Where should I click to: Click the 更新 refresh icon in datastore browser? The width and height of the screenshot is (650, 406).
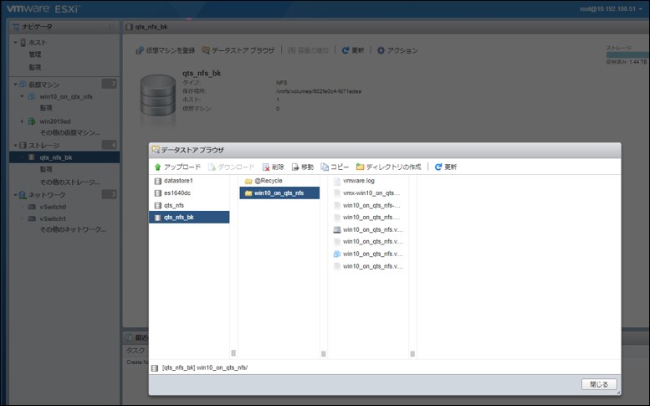[438, 167]
